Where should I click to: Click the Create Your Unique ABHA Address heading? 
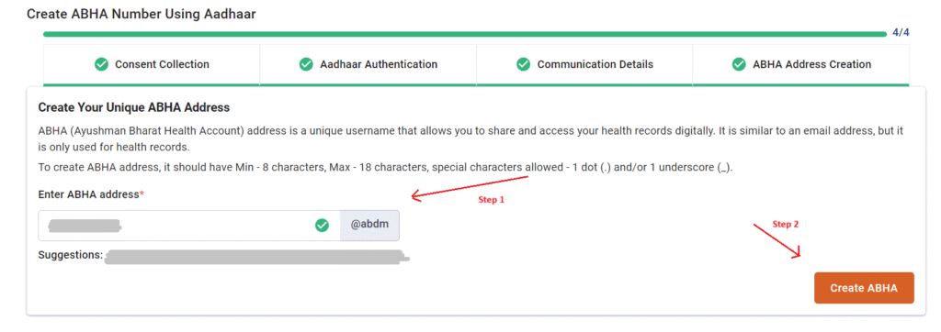134,108
